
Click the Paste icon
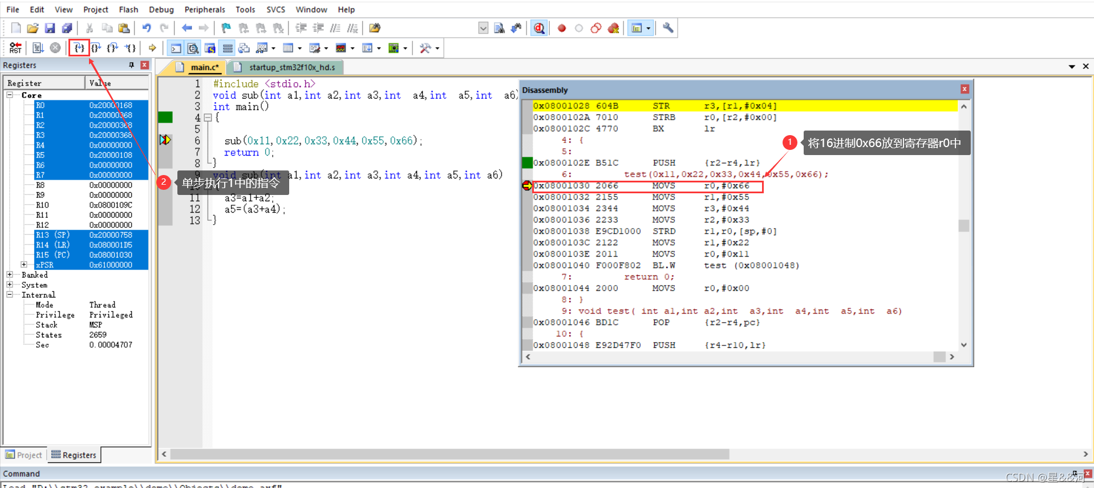pos(124,28)
